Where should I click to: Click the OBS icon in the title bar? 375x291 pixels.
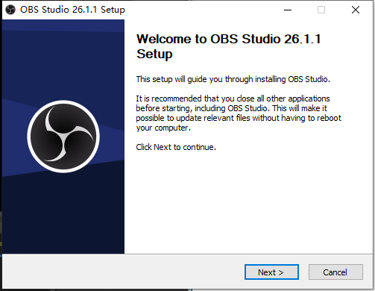(x=10, y=10)
